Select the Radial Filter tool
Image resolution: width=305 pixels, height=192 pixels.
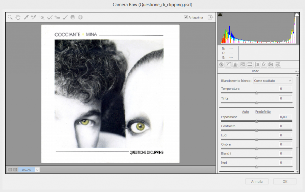pyautogui.click(x=80, y=17)
